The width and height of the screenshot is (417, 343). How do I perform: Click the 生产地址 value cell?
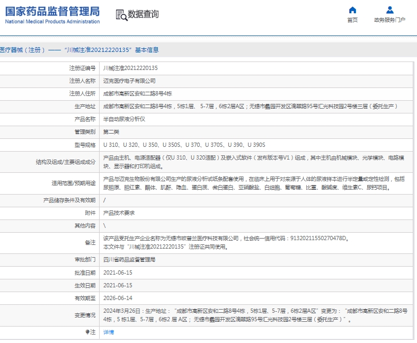256,107
